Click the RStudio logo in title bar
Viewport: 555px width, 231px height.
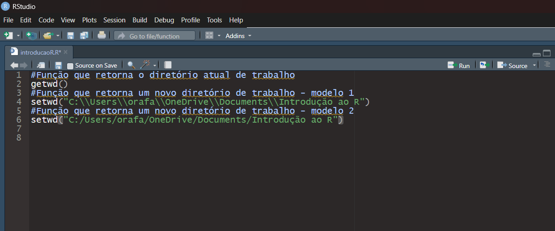point(6,6)
